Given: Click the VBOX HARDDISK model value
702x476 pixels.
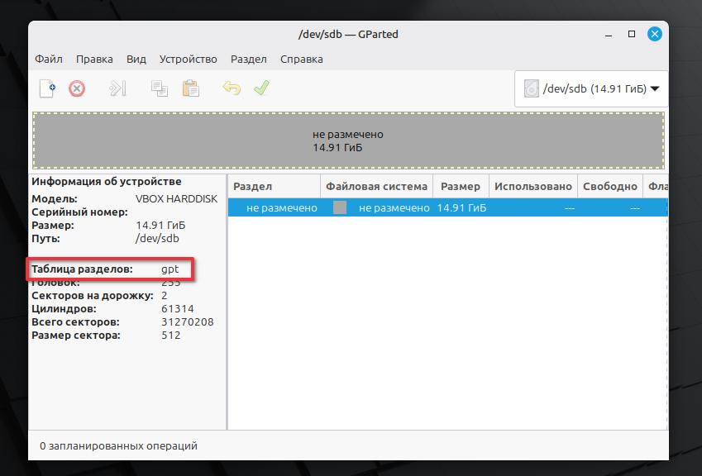Looking at the screenshot, I should [176, 198].
